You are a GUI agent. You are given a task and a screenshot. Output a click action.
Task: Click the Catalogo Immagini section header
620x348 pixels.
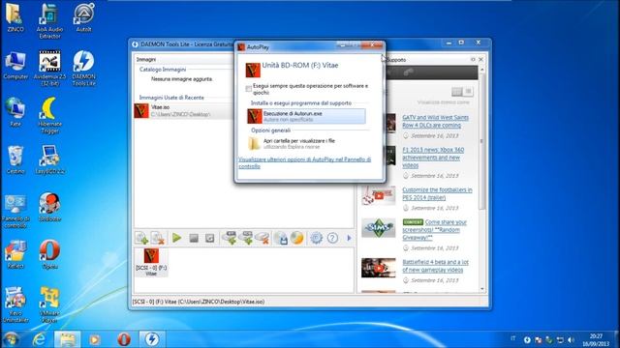pyautogui.click(x=163, y=70)
